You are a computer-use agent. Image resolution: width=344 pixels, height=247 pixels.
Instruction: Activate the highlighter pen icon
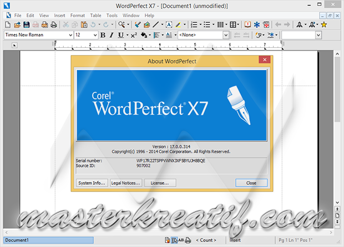coord(178,24)
